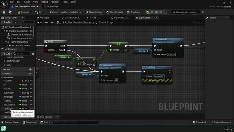Toggle visibility of the HurtWidget variable

tap(31, 93)
